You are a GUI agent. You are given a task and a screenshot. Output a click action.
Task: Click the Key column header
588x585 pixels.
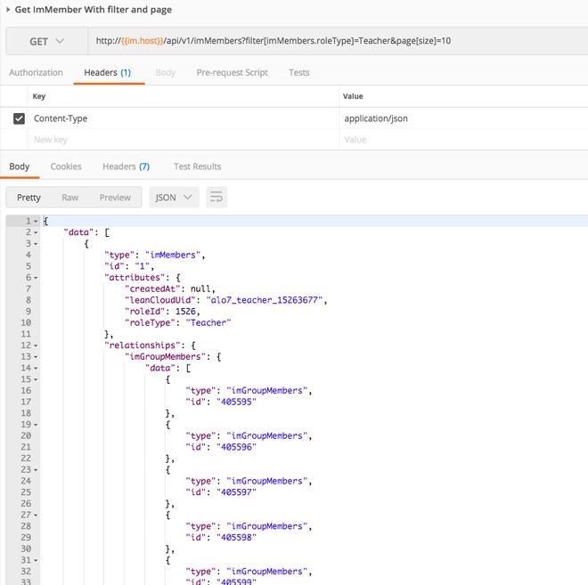(x=39, y=96)
